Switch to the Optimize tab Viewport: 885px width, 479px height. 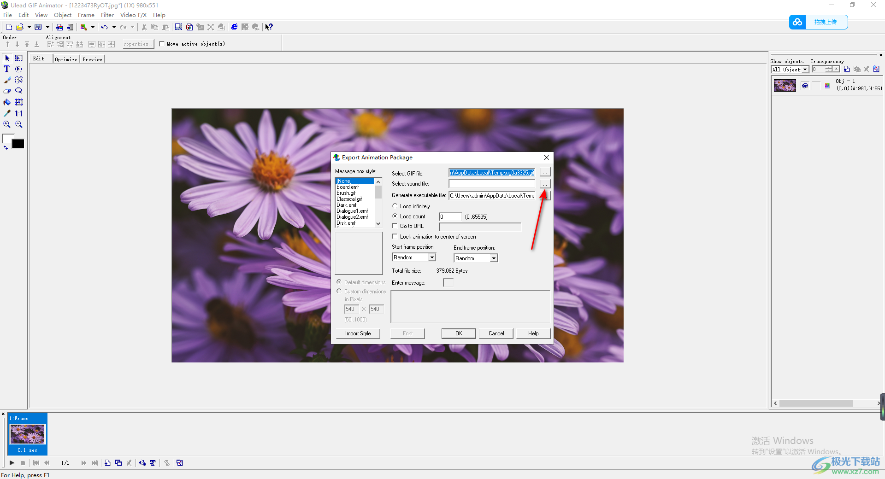66,59
